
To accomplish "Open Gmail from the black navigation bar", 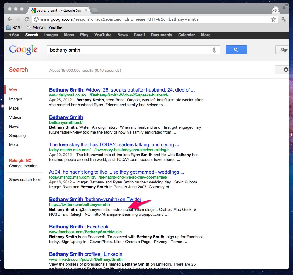I will click(139, 35).
